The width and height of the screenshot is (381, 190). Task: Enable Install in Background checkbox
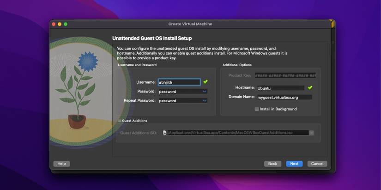tap(257, 109)
